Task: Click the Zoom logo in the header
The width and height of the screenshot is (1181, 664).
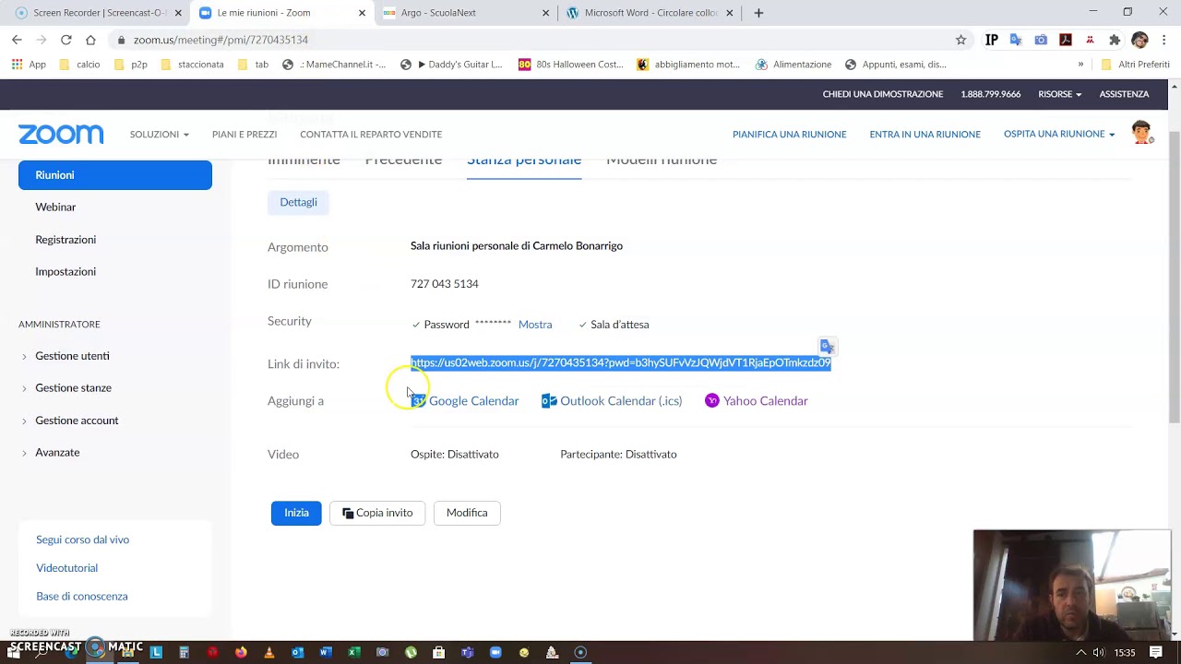Action: tap(61, 135)
